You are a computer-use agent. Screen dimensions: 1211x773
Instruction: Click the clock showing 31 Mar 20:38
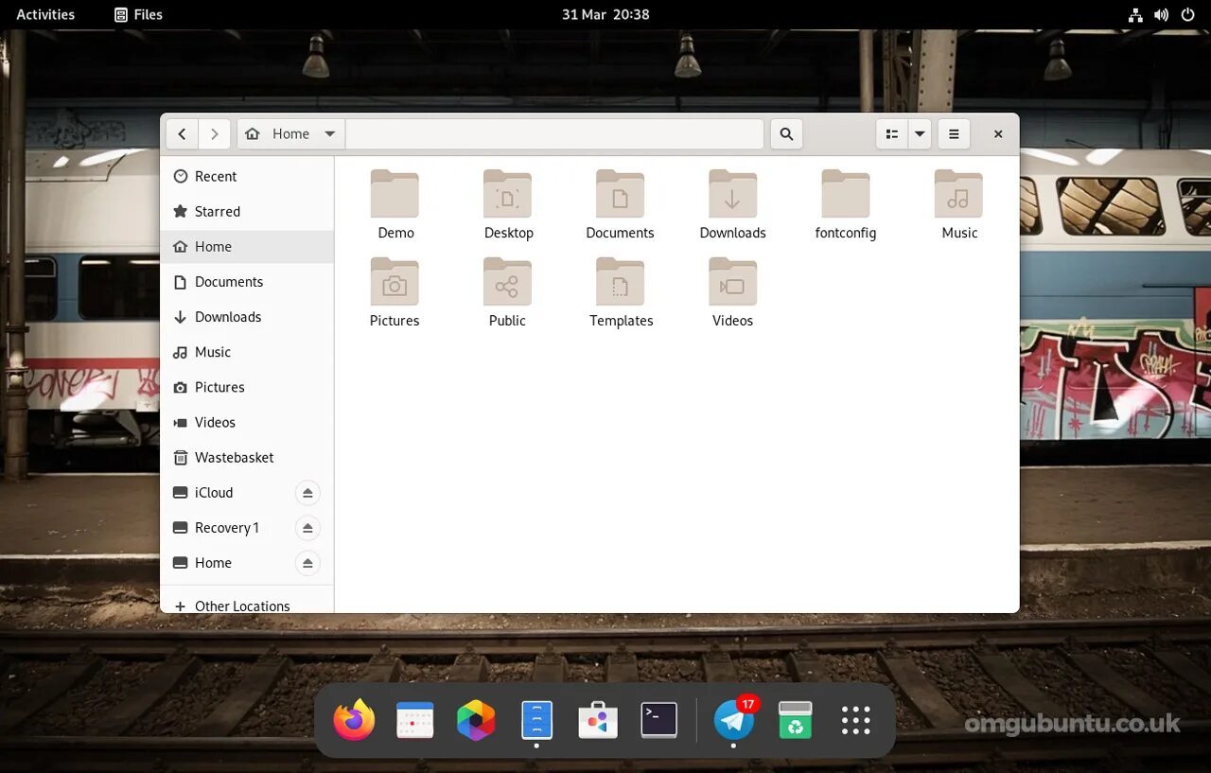click(605, 14)
